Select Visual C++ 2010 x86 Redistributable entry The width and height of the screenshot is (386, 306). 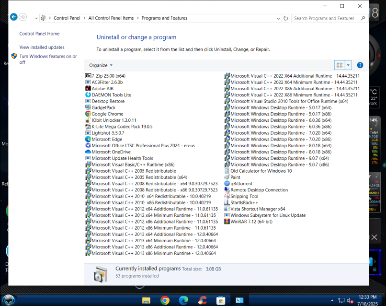tap(148, 202)
